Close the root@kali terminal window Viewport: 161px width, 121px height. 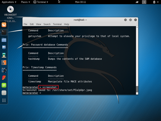136,20
